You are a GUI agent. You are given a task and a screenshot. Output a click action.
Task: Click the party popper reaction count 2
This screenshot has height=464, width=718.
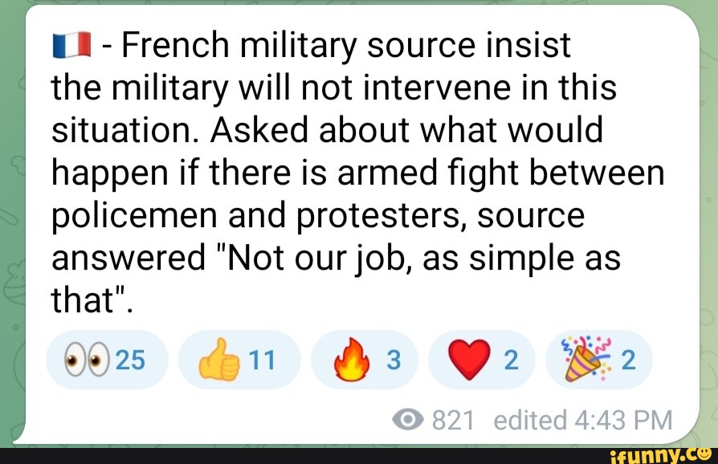tap(633, 360)
